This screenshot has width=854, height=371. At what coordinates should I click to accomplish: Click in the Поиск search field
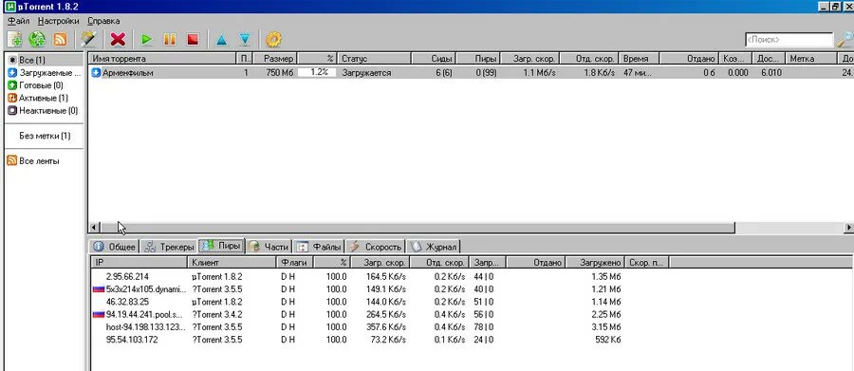[x=789, y=40]
